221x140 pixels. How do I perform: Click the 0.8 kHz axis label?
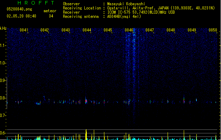3,98
